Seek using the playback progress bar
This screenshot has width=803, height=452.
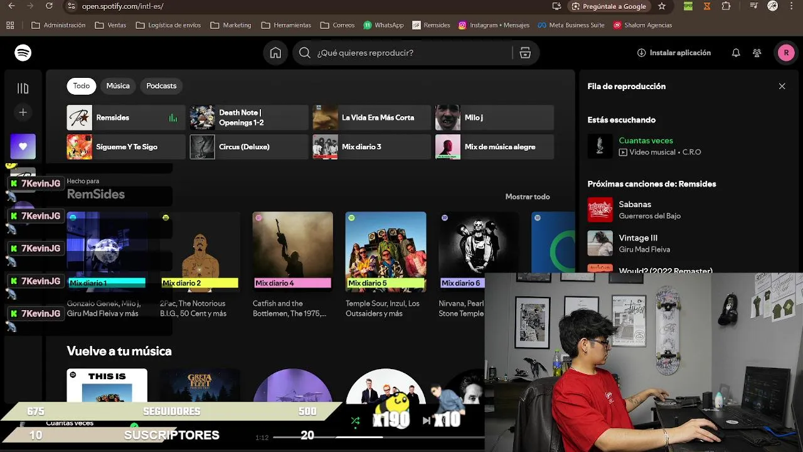pos(378,437)
